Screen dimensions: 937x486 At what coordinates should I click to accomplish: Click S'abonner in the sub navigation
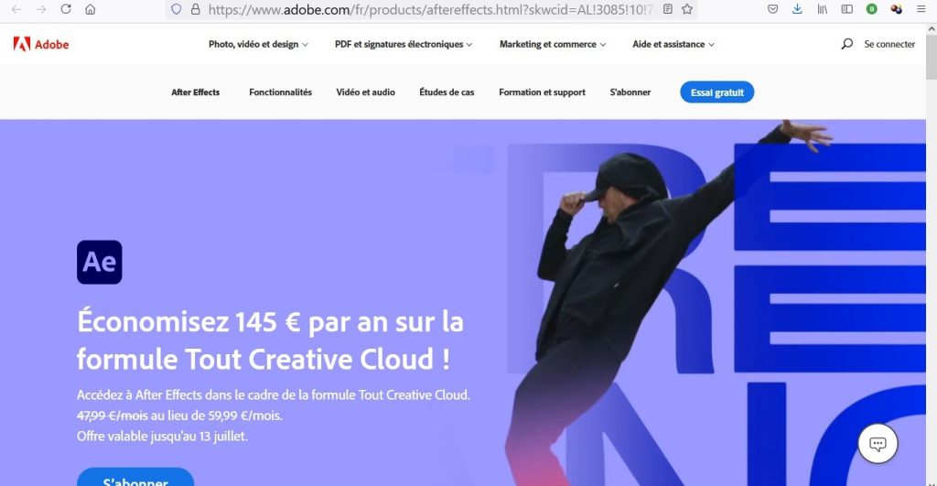click(x=630, y=92)
